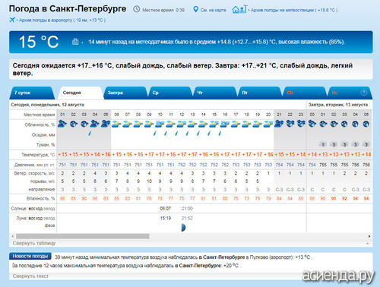Click the raindrop icon under hour 03 today
This screenshot has width=380, height=287.
tap(90, 133)
